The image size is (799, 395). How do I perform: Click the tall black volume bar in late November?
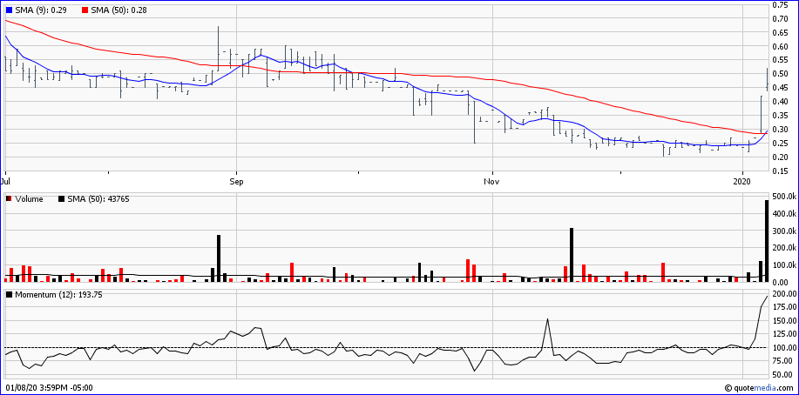pyautogui.click(x=572, y=255)
